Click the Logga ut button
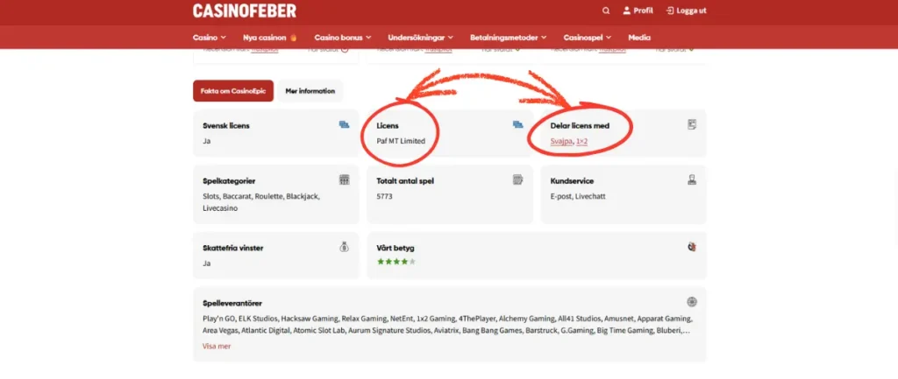This screenshot has height=379, width=898. point(686,11)
